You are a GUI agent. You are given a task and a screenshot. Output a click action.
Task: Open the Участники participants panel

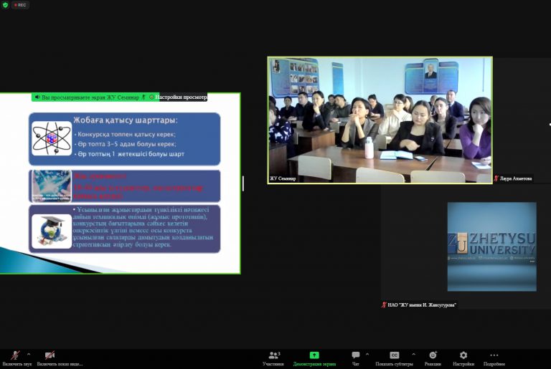273,356
